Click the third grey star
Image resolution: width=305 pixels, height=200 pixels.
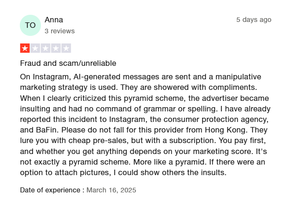pyautogui.click(x=46, y=48)
